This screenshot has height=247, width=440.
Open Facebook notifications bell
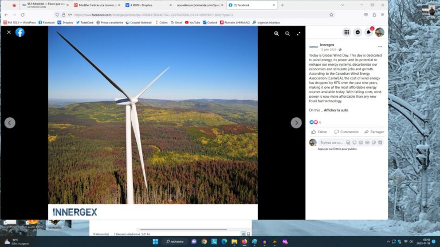pyautogui.click(x=368, y=32)
